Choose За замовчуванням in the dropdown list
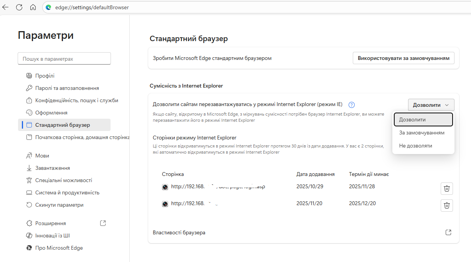 pyautogui.click(x=423, y=133)
